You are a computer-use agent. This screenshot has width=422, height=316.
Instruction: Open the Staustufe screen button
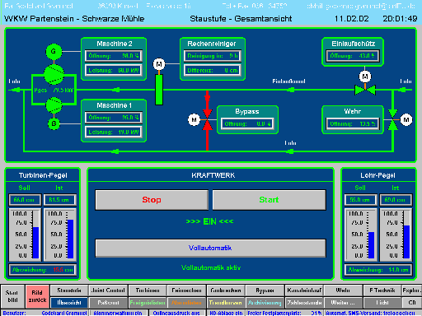pos(69,290)
